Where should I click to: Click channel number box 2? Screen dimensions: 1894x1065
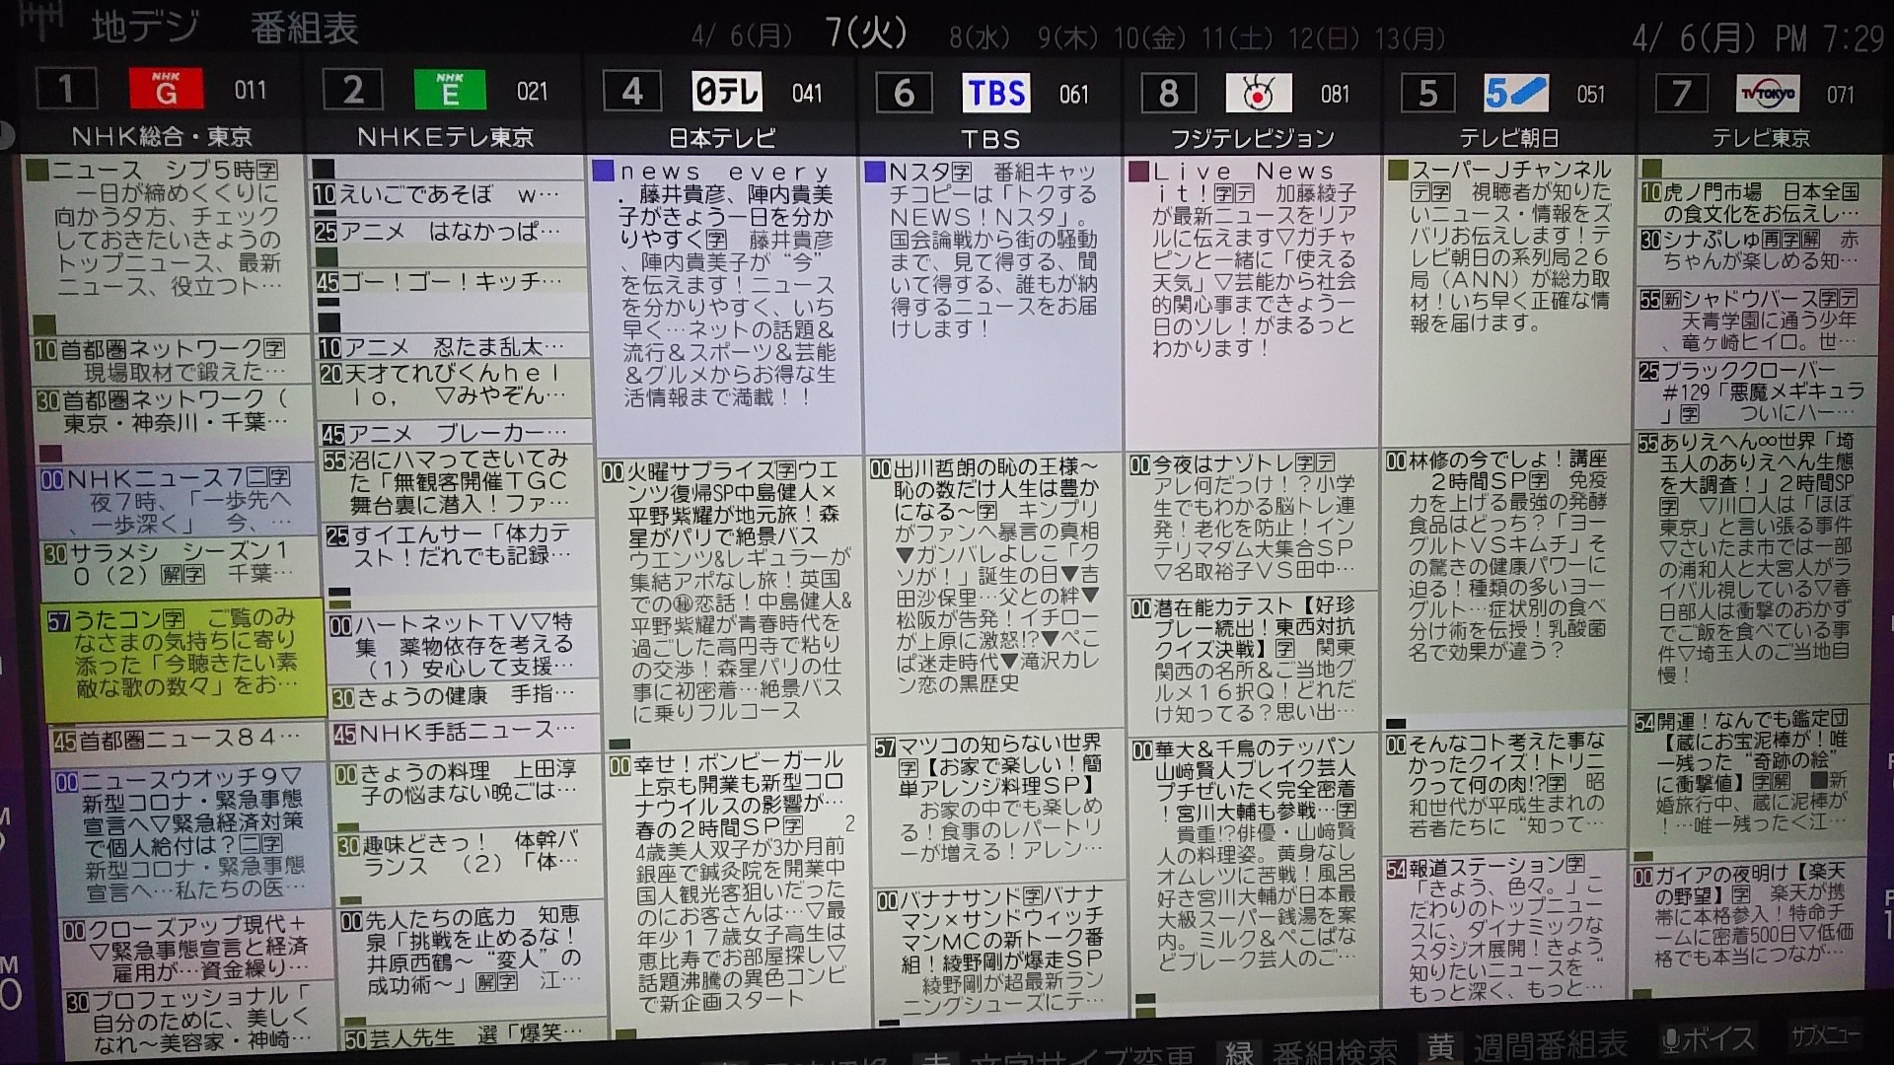(x=353, y=90)
